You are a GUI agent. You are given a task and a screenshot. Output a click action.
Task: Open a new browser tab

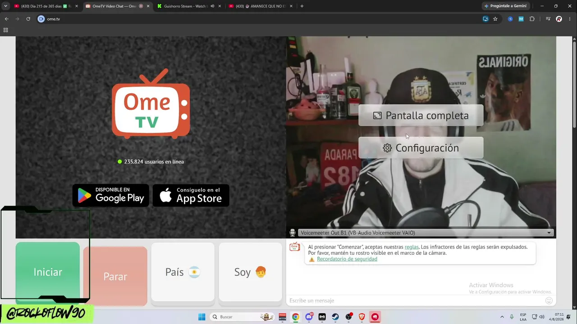click(x=302, y=6)
